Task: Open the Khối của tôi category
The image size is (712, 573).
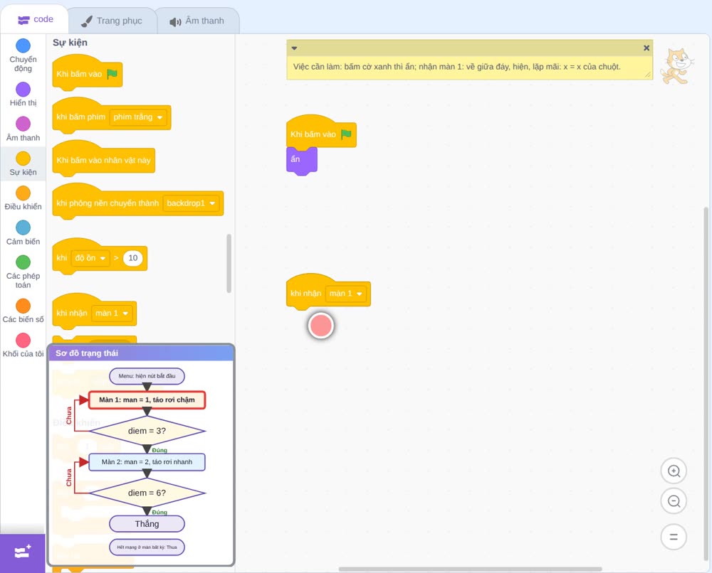Action: click(23, 346)
